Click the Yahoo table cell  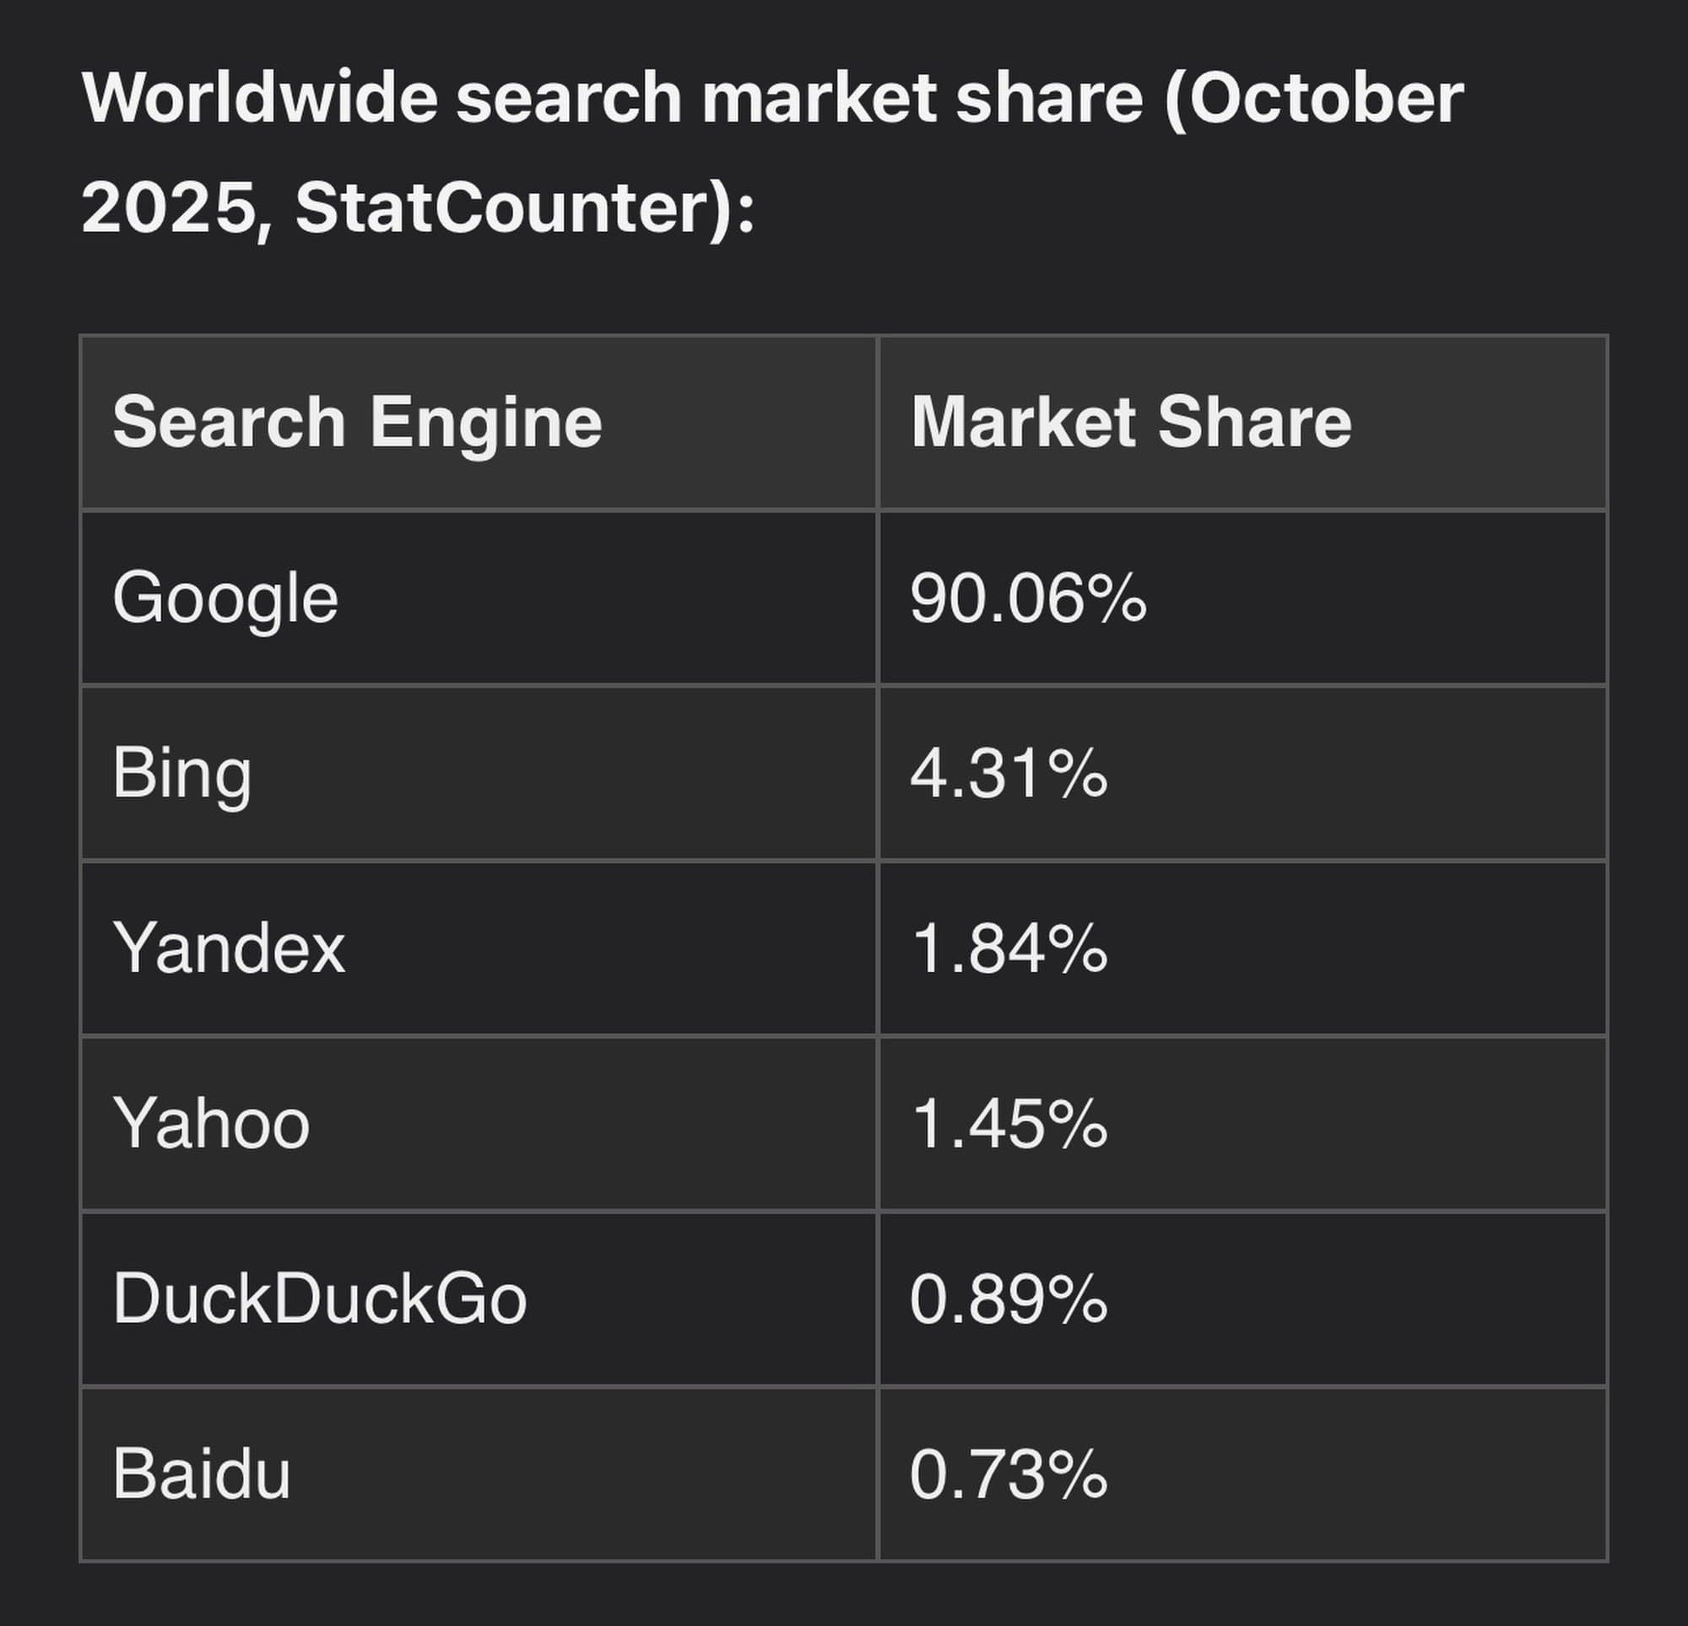[211, 1123]
